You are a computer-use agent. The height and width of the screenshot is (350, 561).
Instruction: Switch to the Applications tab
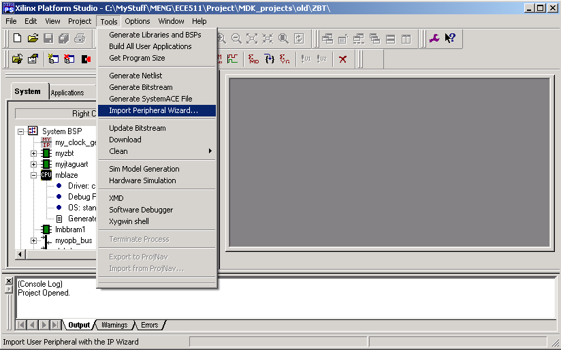(67, 93)
